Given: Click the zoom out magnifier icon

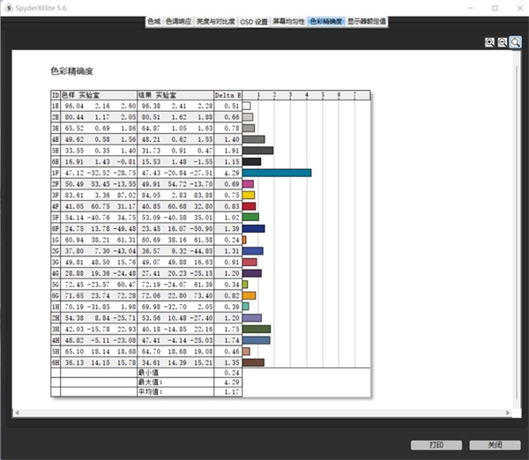Looking at the screenshot, I should (502, 41).
